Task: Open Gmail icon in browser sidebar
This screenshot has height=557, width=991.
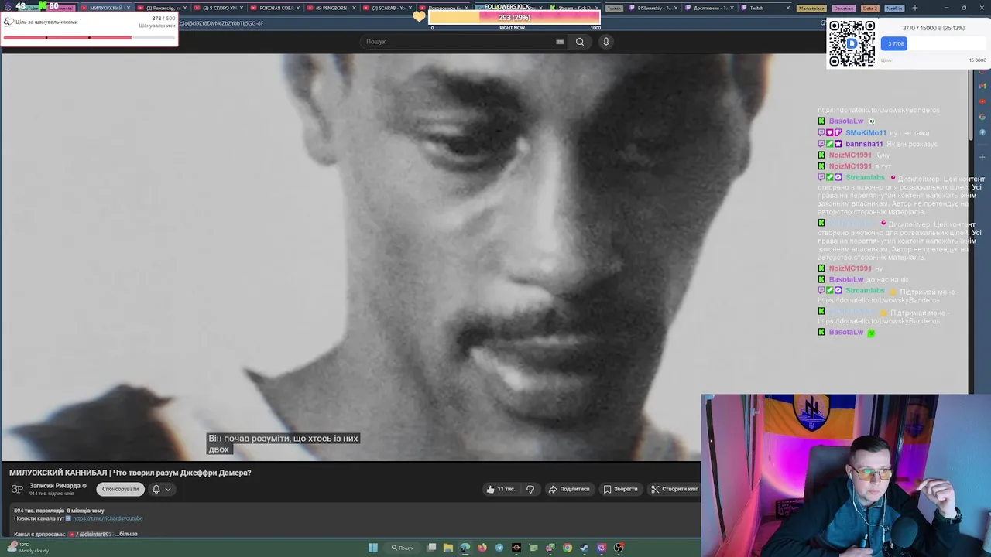Action: click(x=982, y=85)
